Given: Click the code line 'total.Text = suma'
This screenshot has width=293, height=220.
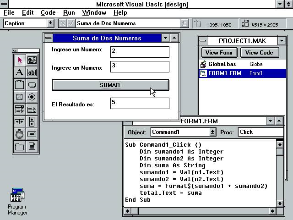Looking at the screenshot, I should tap(171, 193).
